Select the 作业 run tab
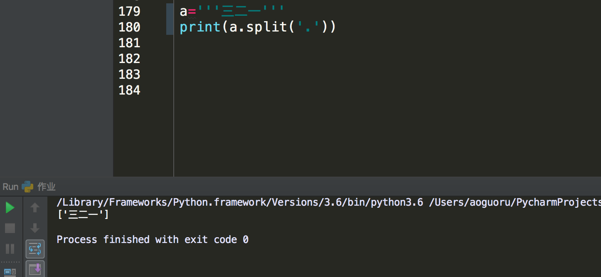601x277 pixels. point(46,187)
